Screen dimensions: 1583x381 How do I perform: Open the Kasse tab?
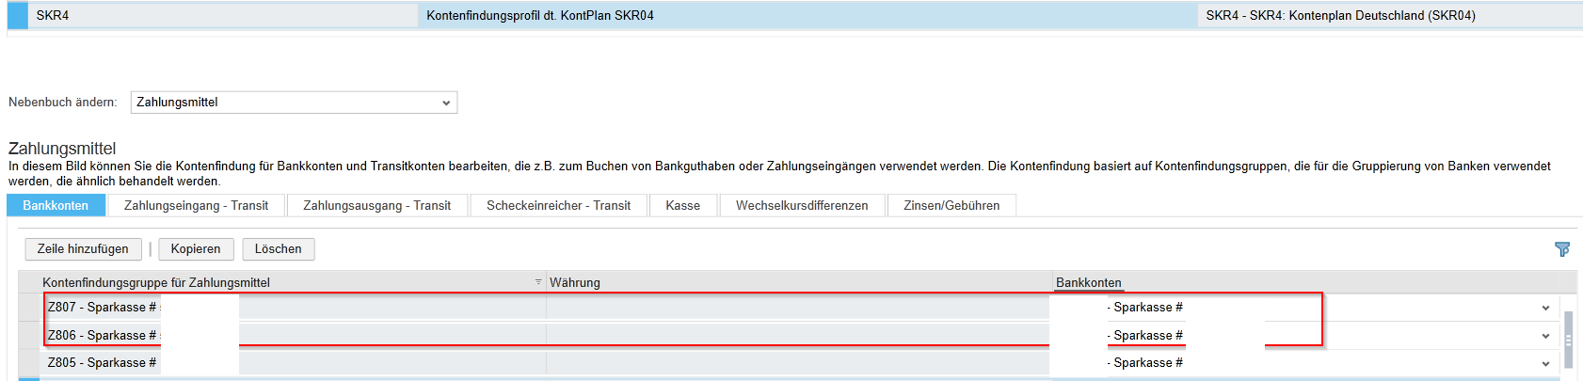click(x=682, y=205)
